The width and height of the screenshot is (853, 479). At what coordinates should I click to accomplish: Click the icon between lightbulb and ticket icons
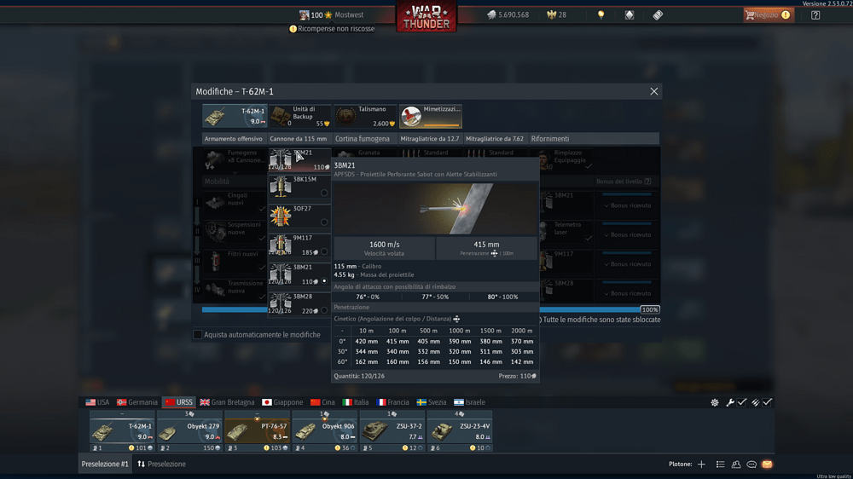tap(630, 14)
